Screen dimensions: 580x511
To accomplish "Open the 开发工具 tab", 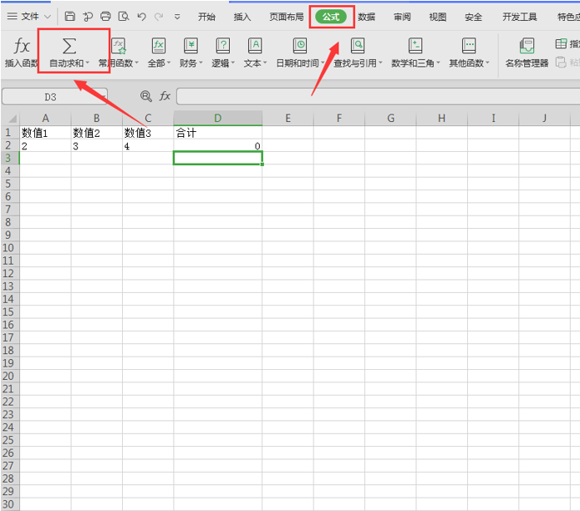I will point(519,17).
